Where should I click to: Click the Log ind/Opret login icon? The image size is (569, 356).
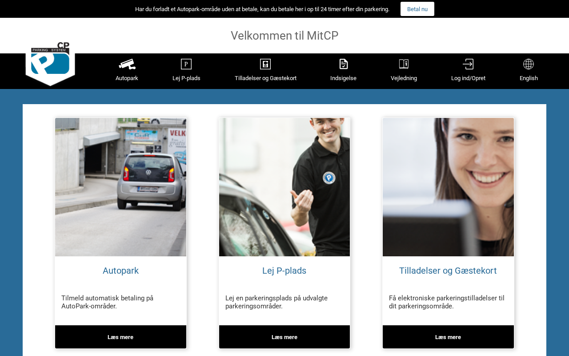(468, 64)
